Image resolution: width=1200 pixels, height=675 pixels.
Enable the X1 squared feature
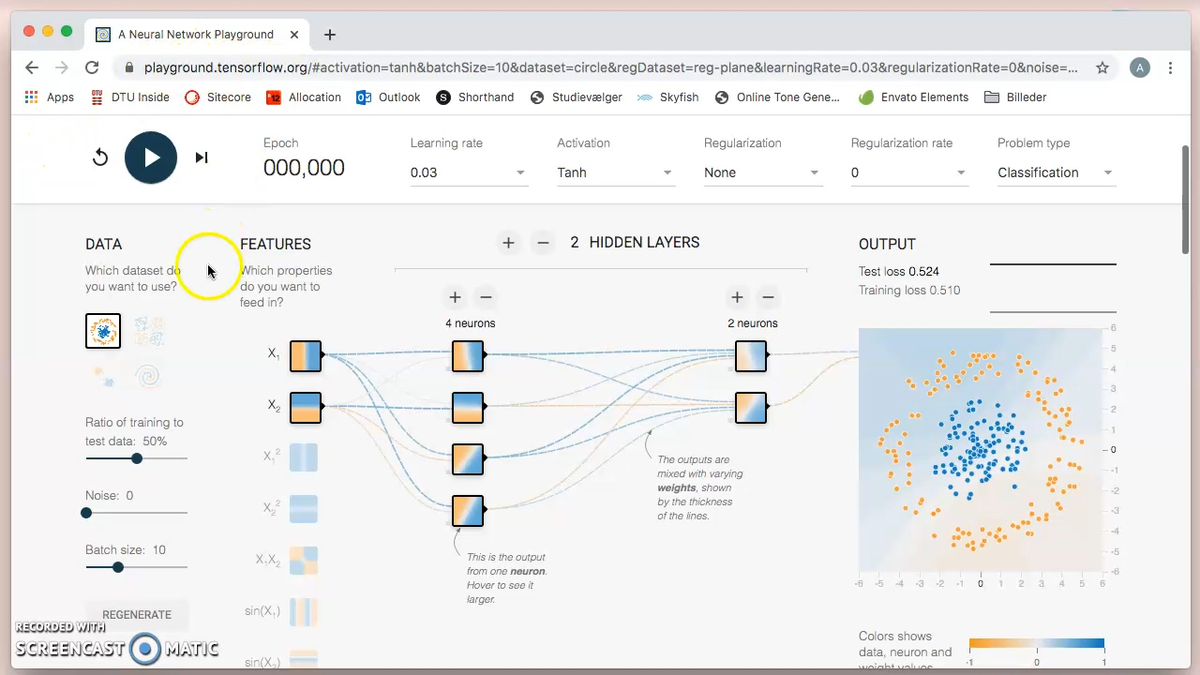coord(304,457)
